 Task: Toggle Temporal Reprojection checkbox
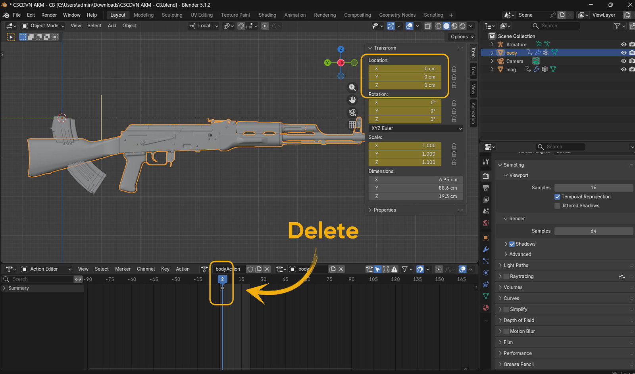pos(558,197)
